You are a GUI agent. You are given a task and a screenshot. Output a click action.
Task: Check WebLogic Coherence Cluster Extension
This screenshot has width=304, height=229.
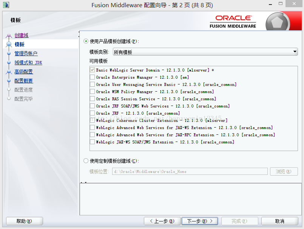[92, 120]
